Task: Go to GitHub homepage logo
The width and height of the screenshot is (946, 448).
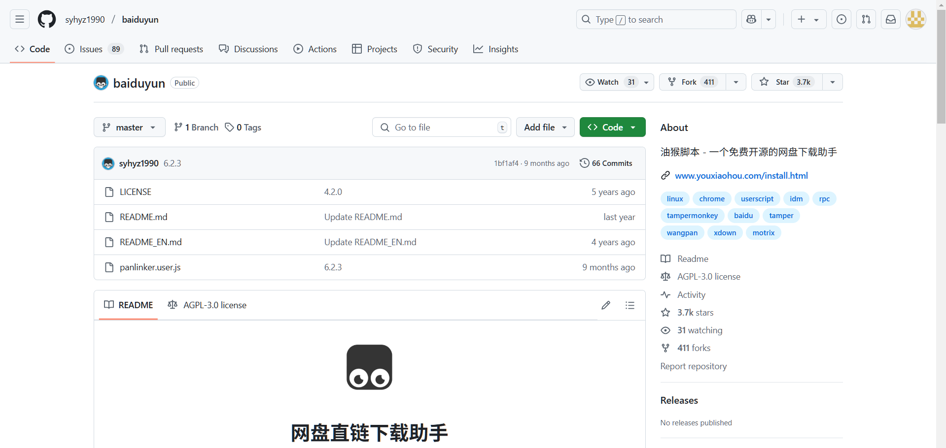Action: (x=47, y=19)
